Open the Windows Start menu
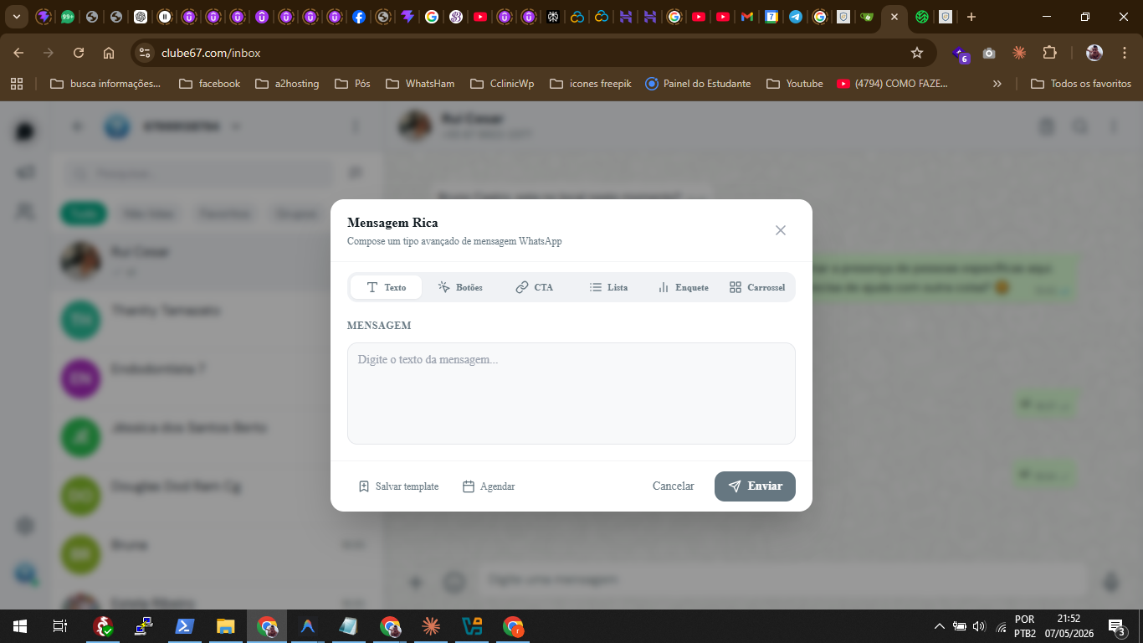Screen dimensions: 1143x643 point(20,626)
